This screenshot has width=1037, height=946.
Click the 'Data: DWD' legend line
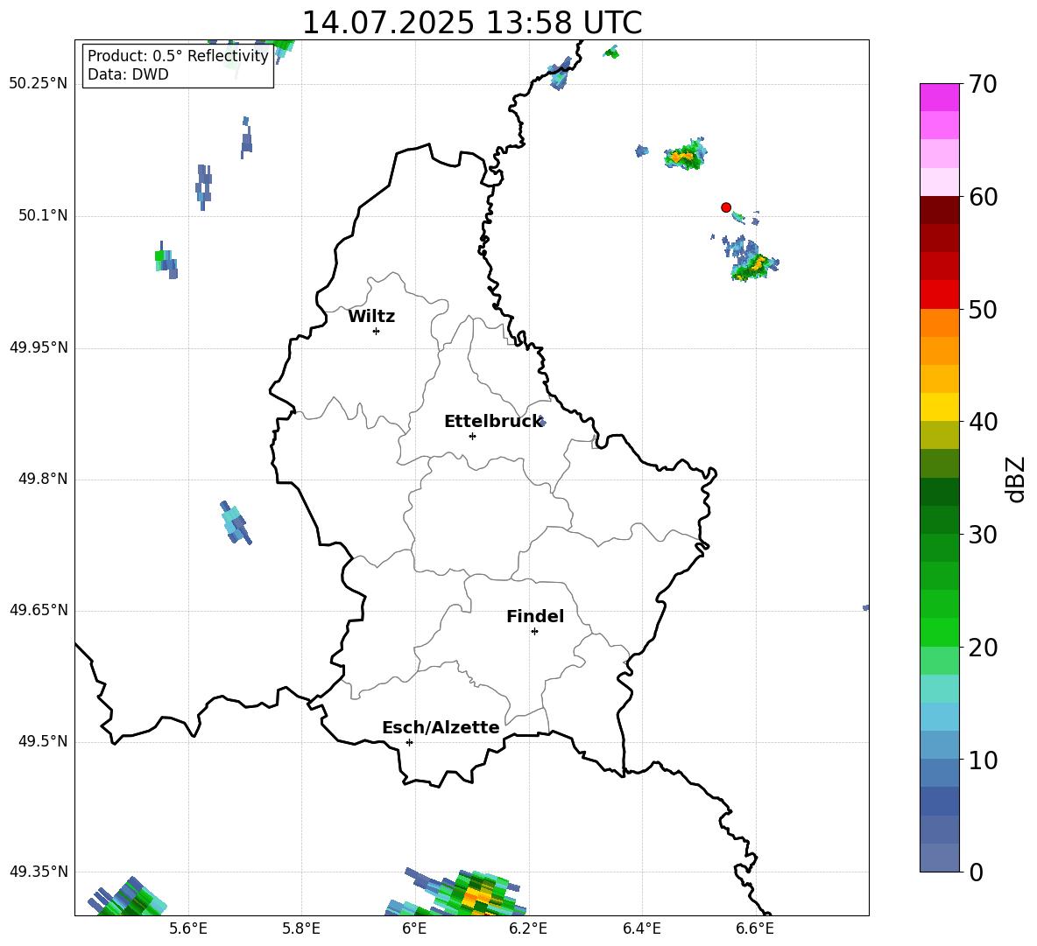(128, 74)
